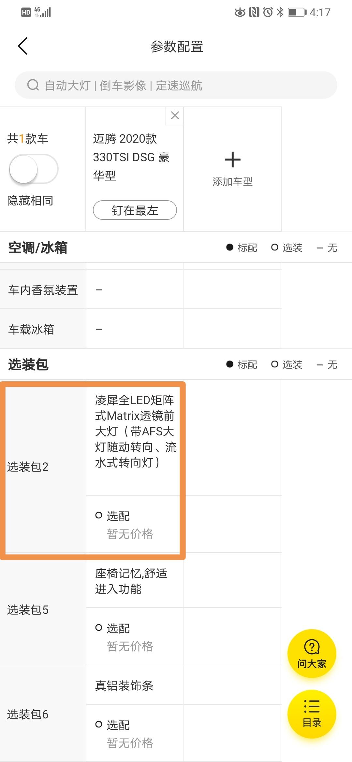Select 选配 option for 选装包5
Screen dimensions: 352x762
[x=113, y=628]
